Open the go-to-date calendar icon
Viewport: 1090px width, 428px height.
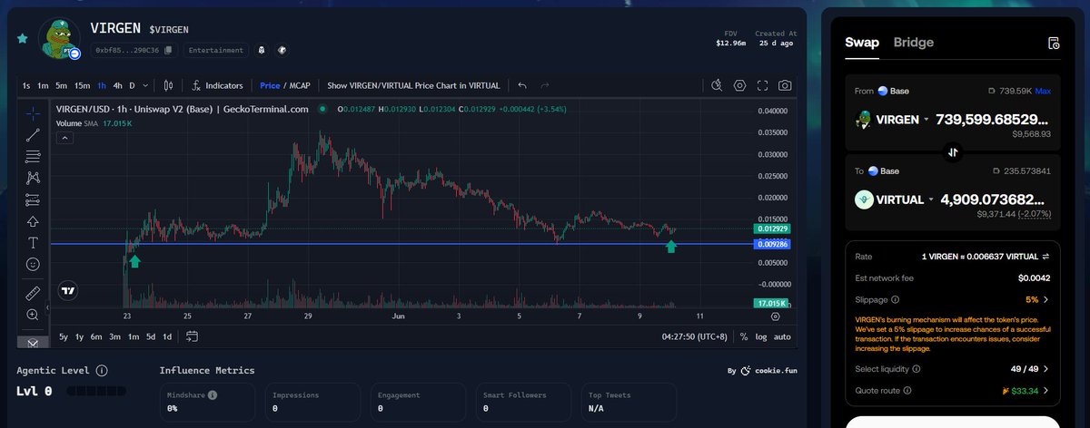[192, 336]
